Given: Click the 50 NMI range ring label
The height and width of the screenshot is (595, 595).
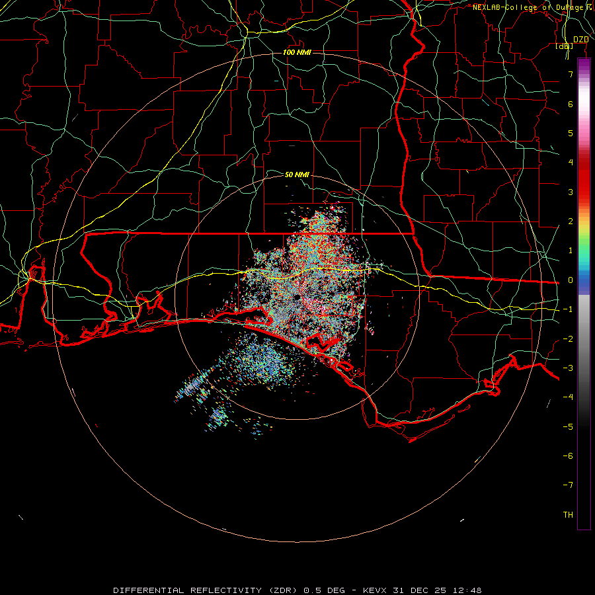Looking at the screenshot, I should 297,175.
